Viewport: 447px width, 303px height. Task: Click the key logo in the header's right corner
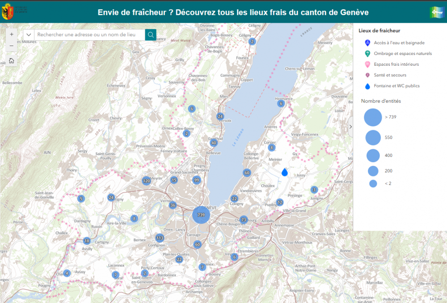437,12
